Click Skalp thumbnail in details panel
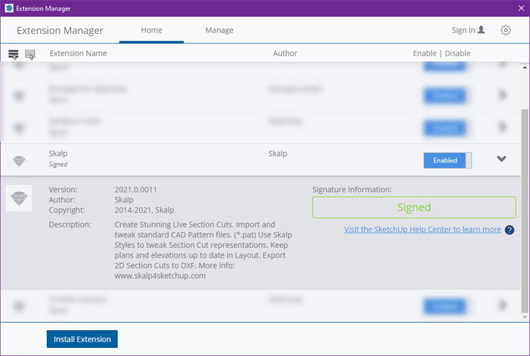Image resolution: width=530 pixels, height=356 pixels. point(19,198)
